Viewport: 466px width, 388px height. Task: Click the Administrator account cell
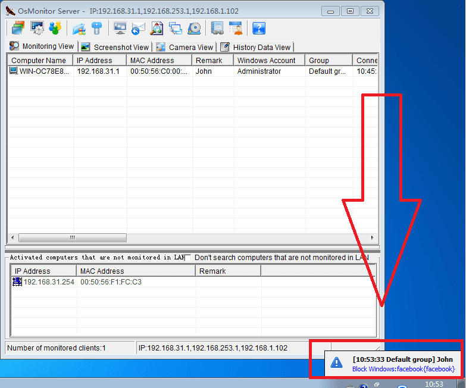[259, 71]
